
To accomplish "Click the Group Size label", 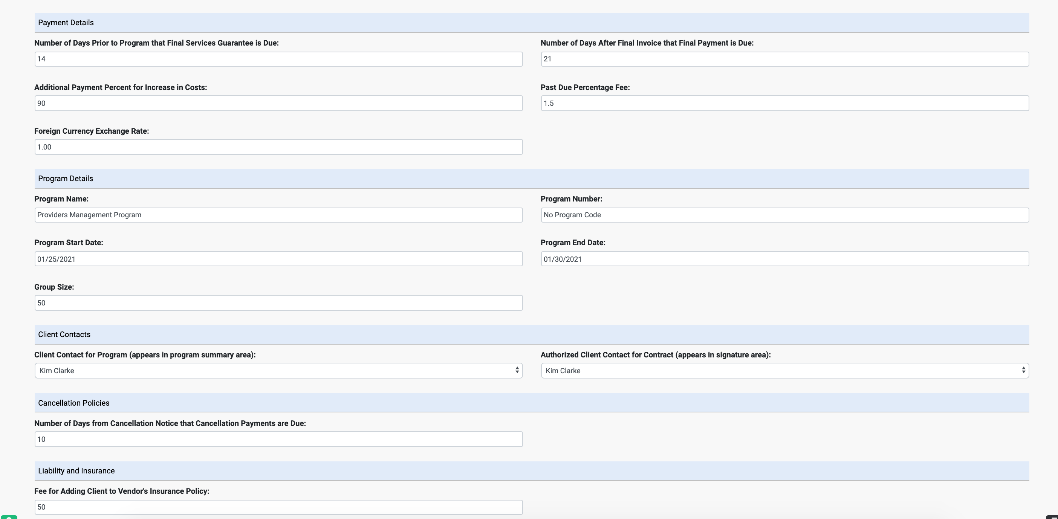I will click(54, 287).
